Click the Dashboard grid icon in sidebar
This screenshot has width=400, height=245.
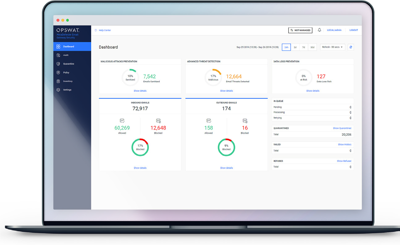pyautogui.click(x=58, y=46)
